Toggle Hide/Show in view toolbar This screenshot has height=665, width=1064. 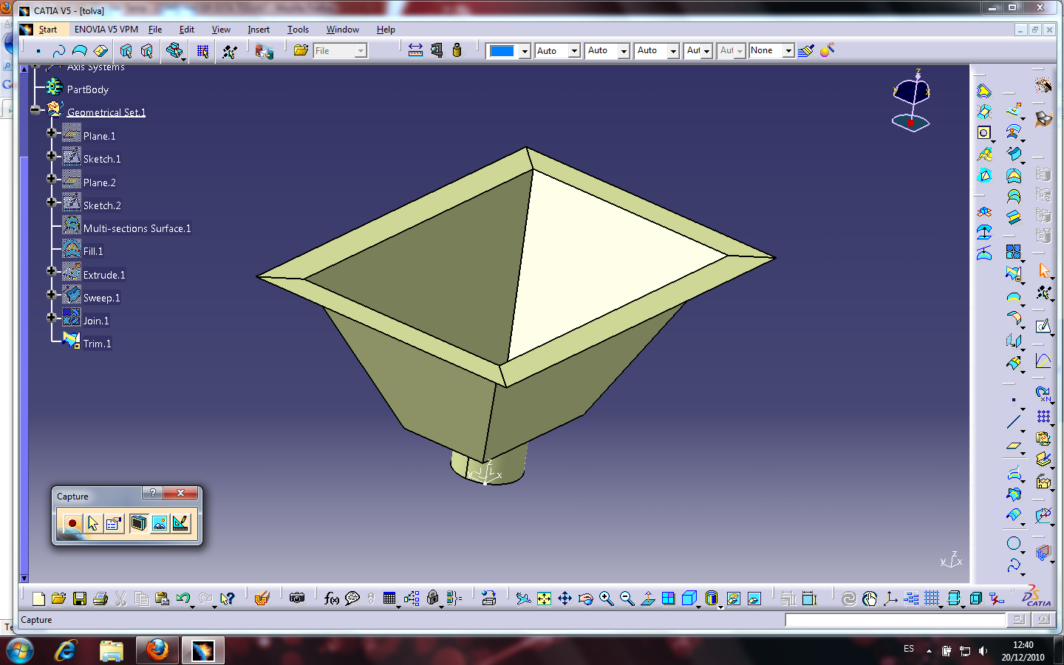click(733, 598)
